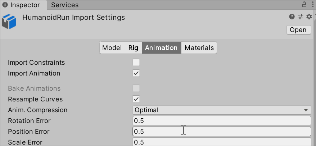Click the presets sliders icon
Image resolution: width=316 pixels, height=146 pixels.
[301, 17]
